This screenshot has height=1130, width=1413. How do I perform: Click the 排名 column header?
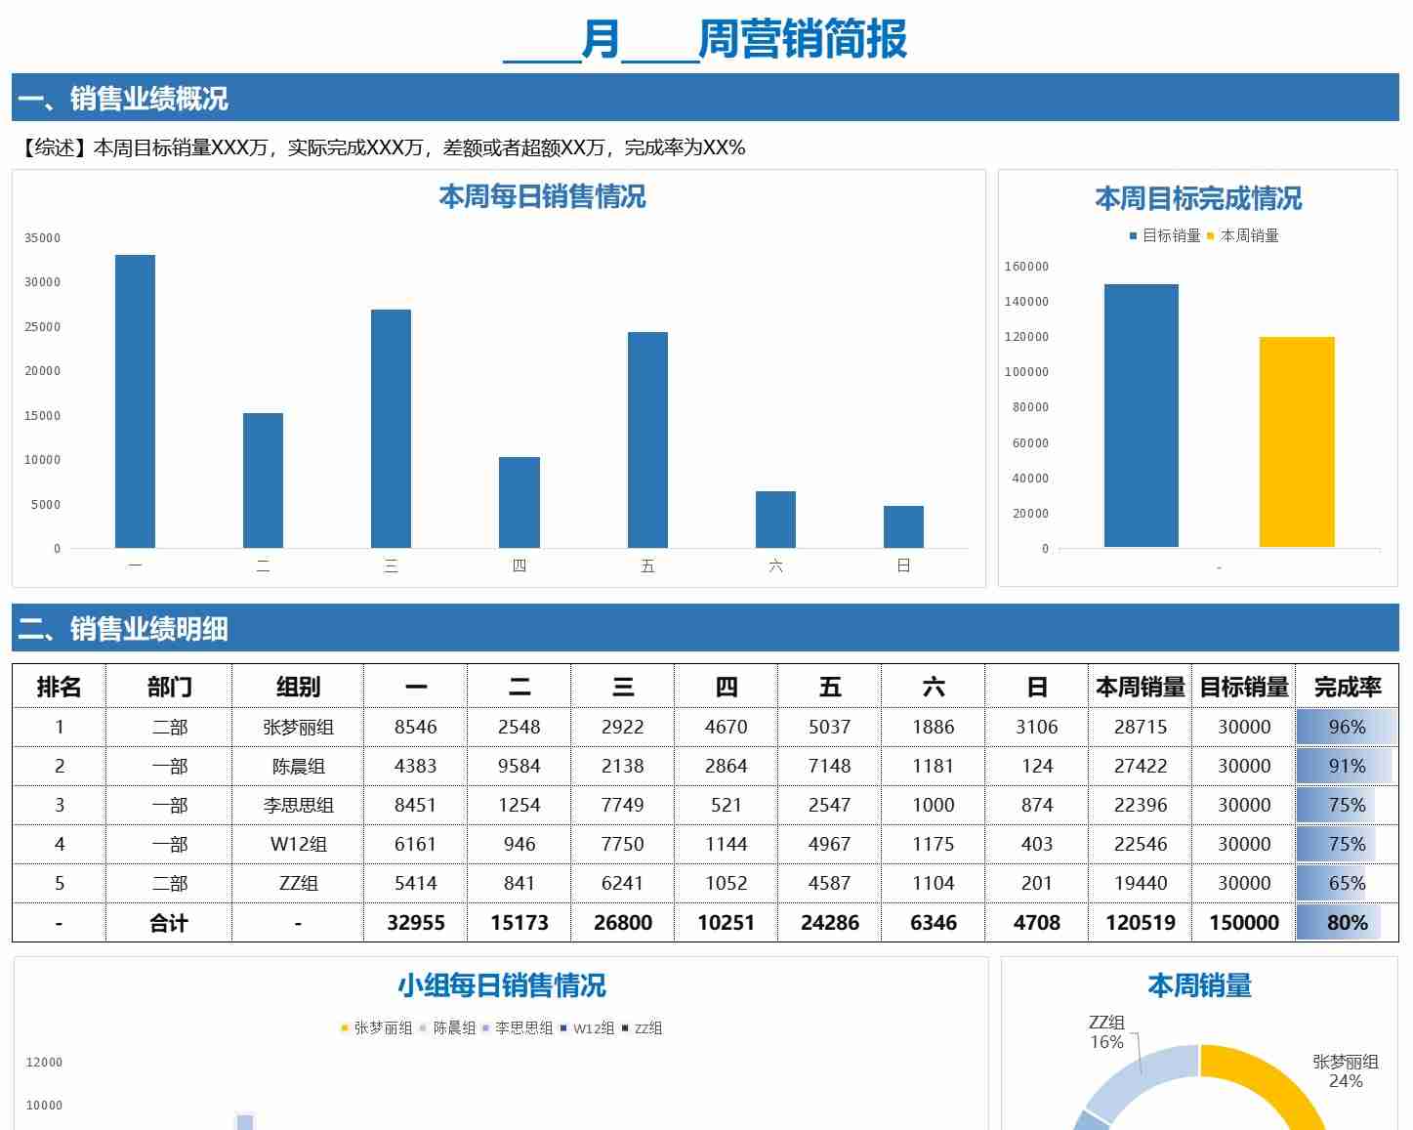60,687
